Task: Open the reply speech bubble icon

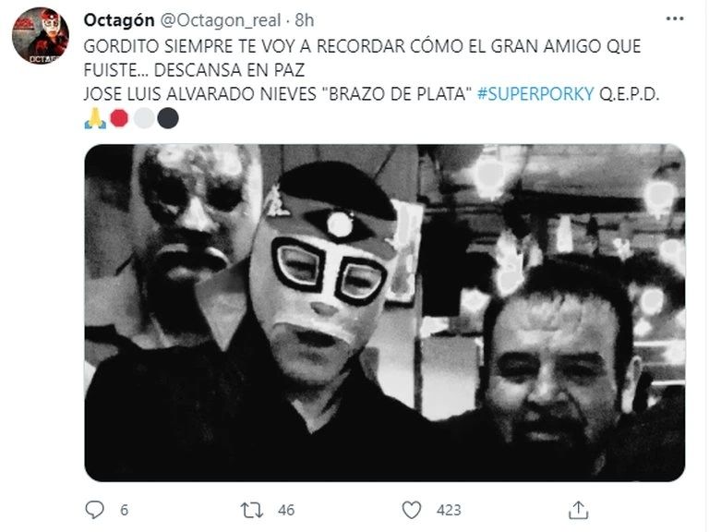Action: [x=94, y=510]
